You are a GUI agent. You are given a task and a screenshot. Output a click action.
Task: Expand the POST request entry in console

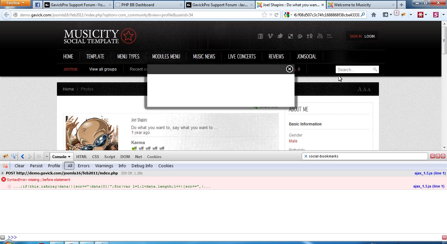[3, 173]
